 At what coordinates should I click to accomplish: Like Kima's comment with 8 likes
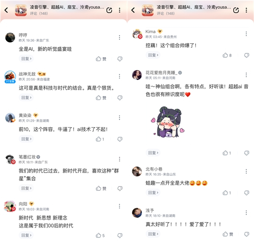click(227, 55)
